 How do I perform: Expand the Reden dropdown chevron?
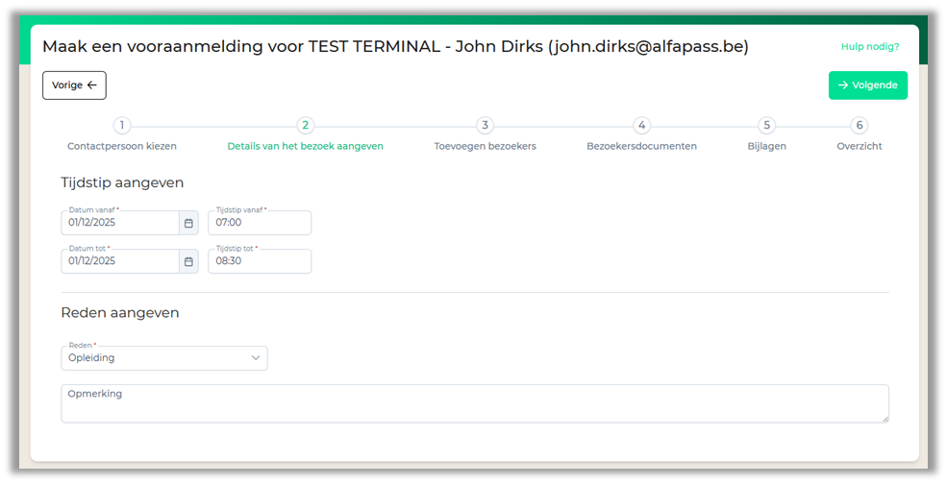tap(256, 358)
